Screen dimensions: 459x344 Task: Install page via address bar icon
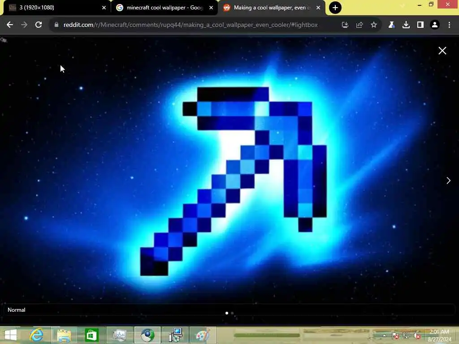(345, 25)
